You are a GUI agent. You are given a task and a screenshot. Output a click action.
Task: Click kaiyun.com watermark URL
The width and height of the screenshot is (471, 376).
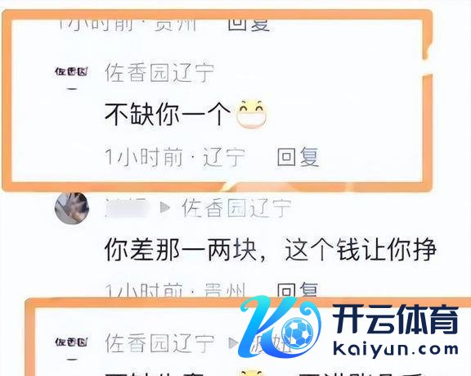pyautogui.click(x=396, y=350)
